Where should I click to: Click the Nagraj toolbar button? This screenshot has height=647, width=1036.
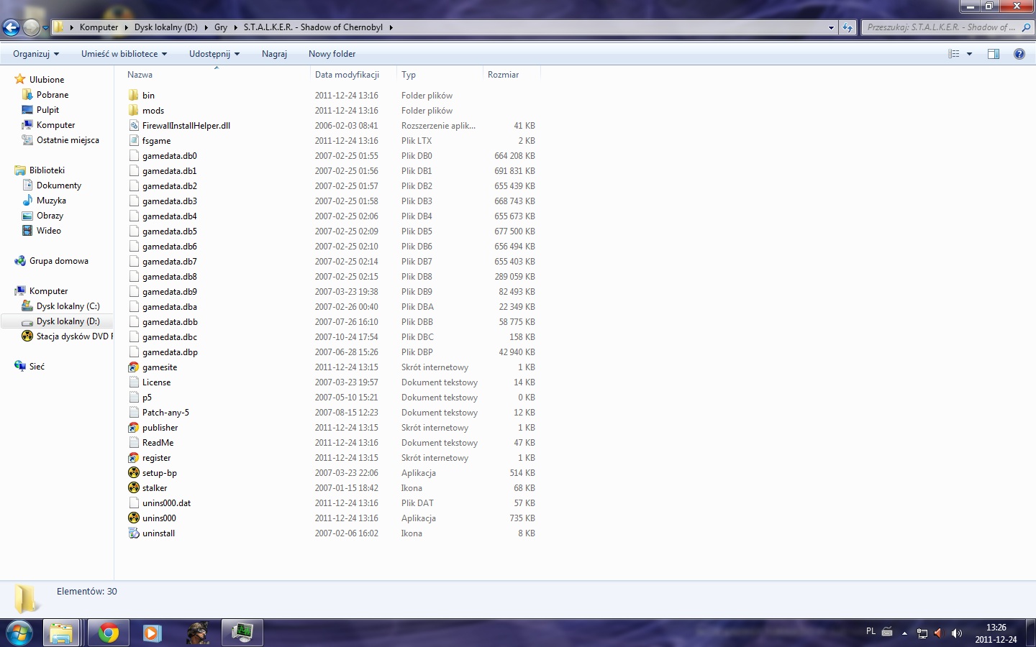(x=274, y=54)
